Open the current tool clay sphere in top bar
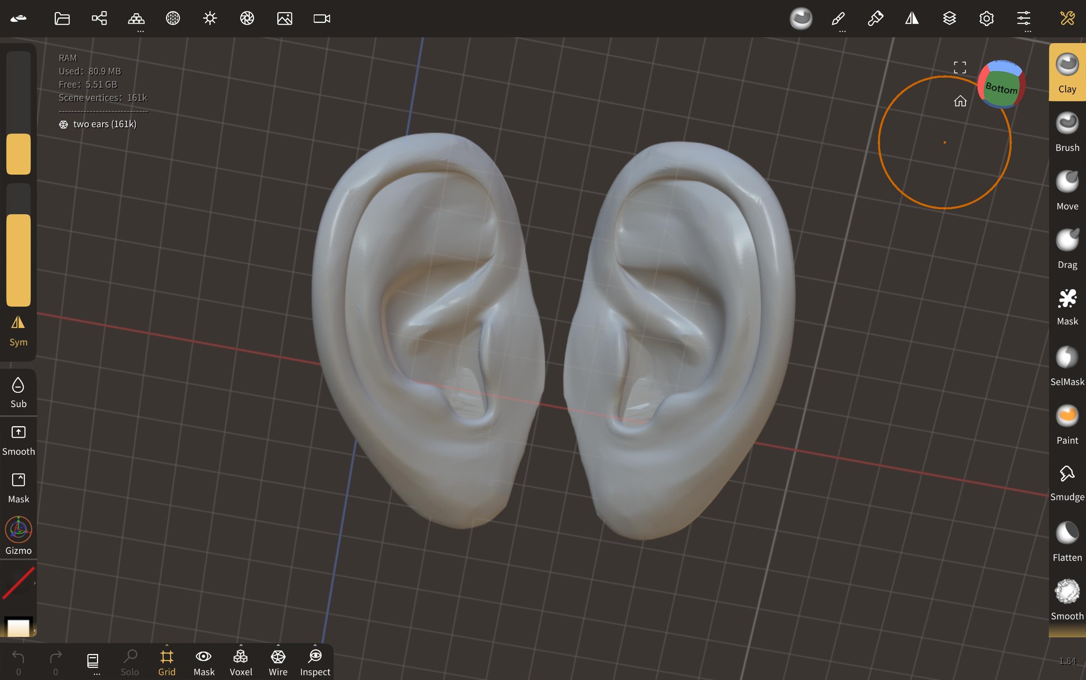The width and height of the screenshot is (1086, 680). pos(801,19)
